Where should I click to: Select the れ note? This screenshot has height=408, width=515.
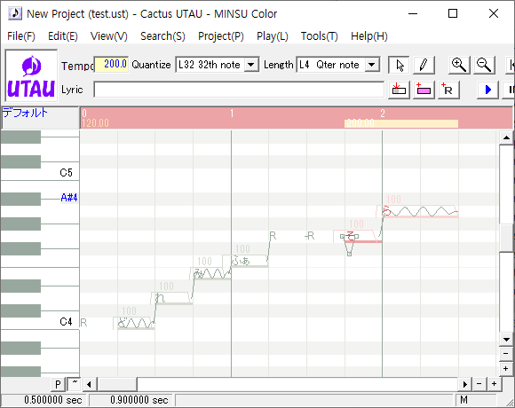[x=174, y=298]
